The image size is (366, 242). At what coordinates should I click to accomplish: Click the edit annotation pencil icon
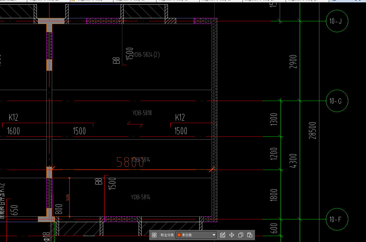(223, 235)
